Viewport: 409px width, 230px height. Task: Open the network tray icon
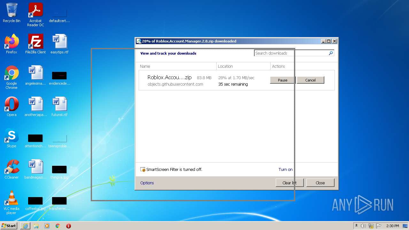pyautogui.click(x=371, y=226)
